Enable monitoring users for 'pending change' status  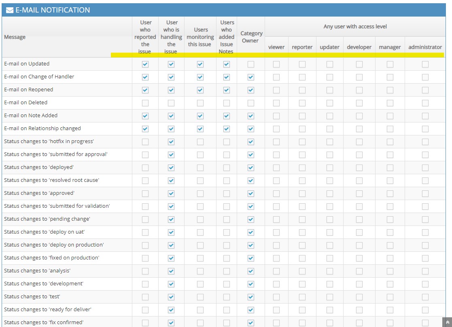click(200, 219)
